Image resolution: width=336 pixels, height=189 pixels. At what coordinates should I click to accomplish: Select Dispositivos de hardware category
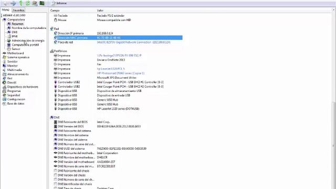click(x=23, y=87)
